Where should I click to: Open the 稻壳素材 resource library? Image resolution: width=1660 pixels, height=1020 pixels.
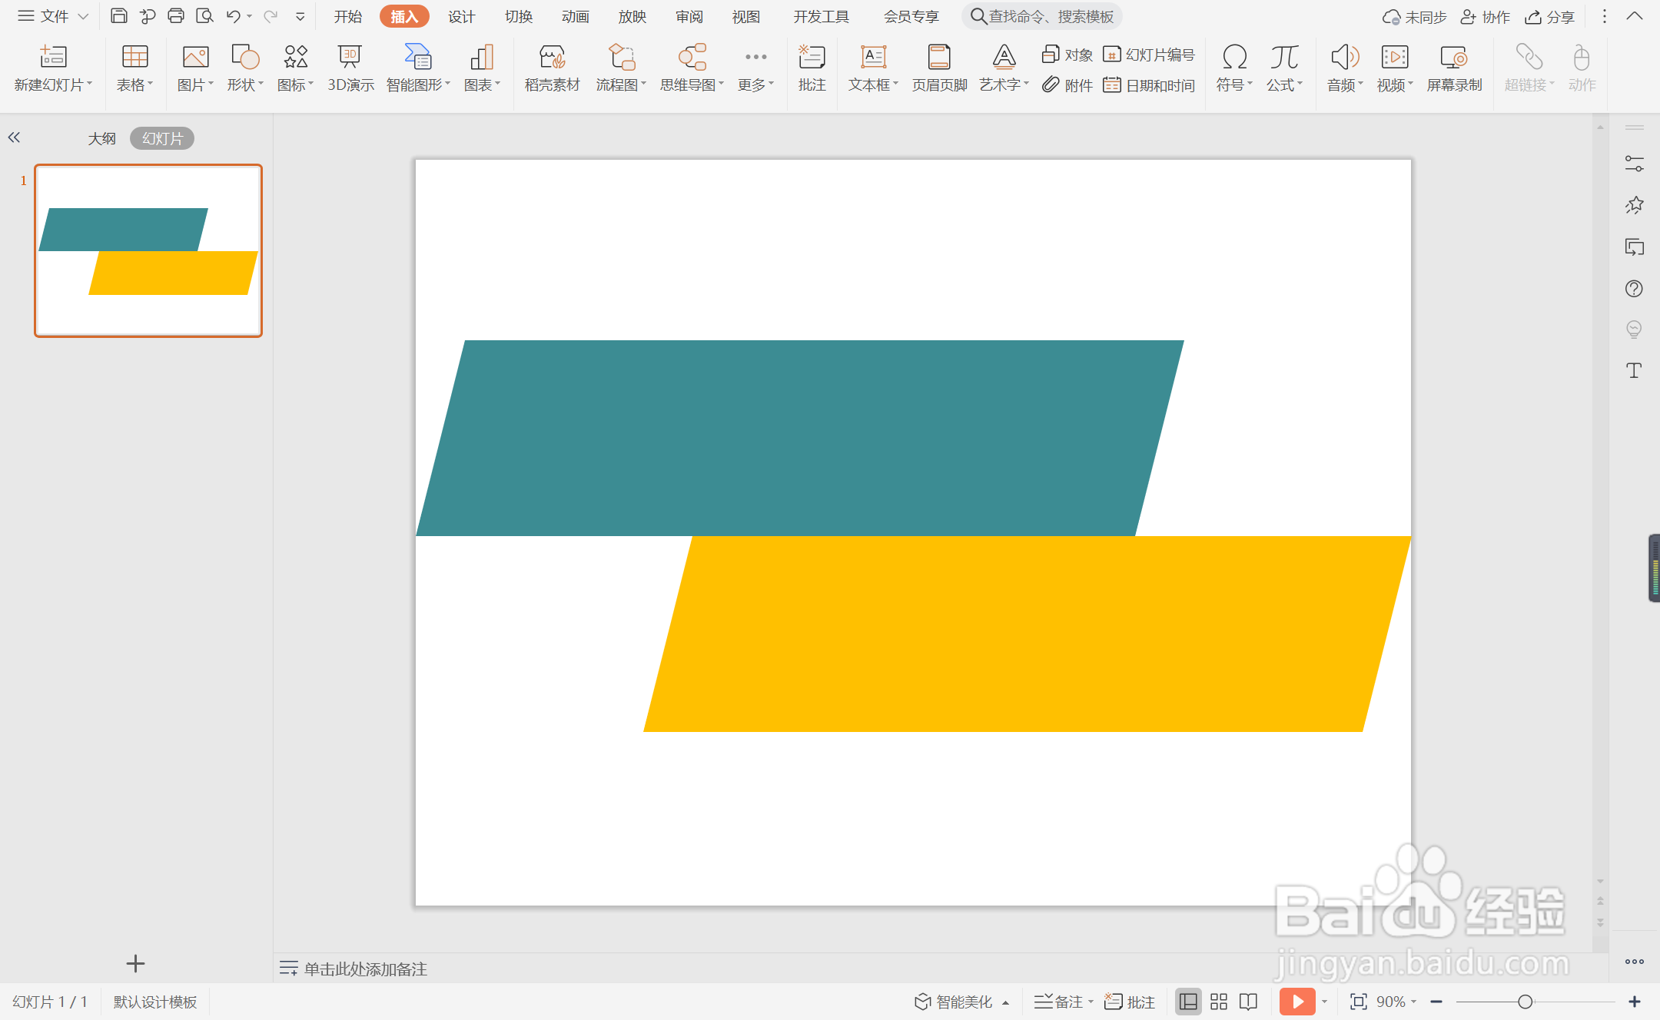(x=552, y=68)
